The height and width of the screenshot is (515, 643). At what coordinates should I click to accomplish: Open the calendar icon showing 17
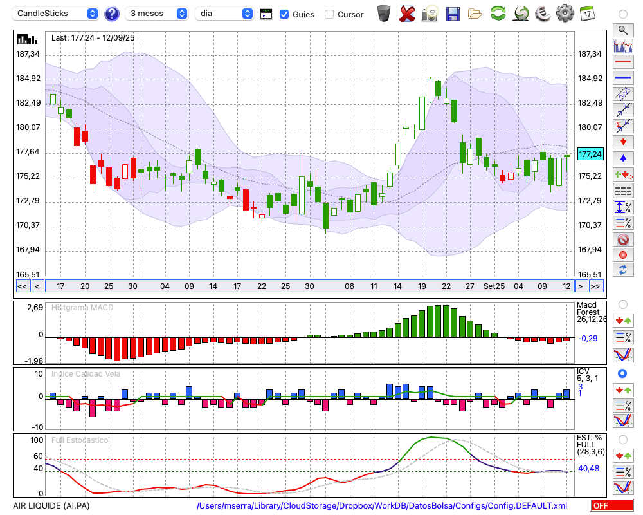pyautogui.click(x=587, y=14)
